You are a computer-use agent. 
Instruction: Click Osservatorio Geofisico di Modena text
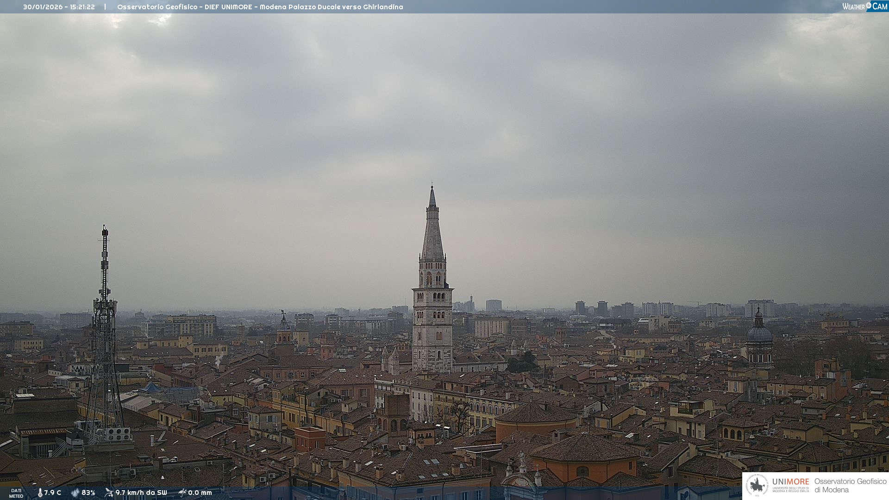click(x=850, y=486)
